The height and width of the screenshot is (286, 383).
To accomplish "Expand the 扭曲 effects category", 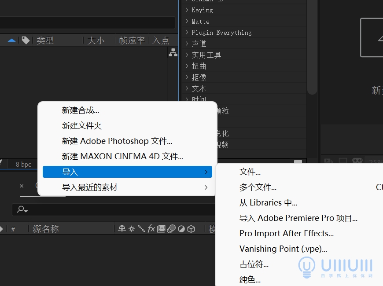I will click(x=187, y=66).
